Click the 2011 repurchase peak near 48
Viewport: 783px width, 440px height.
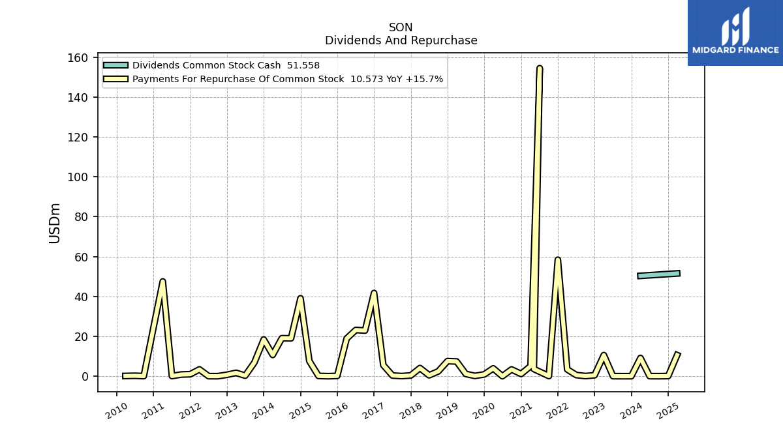162,281
